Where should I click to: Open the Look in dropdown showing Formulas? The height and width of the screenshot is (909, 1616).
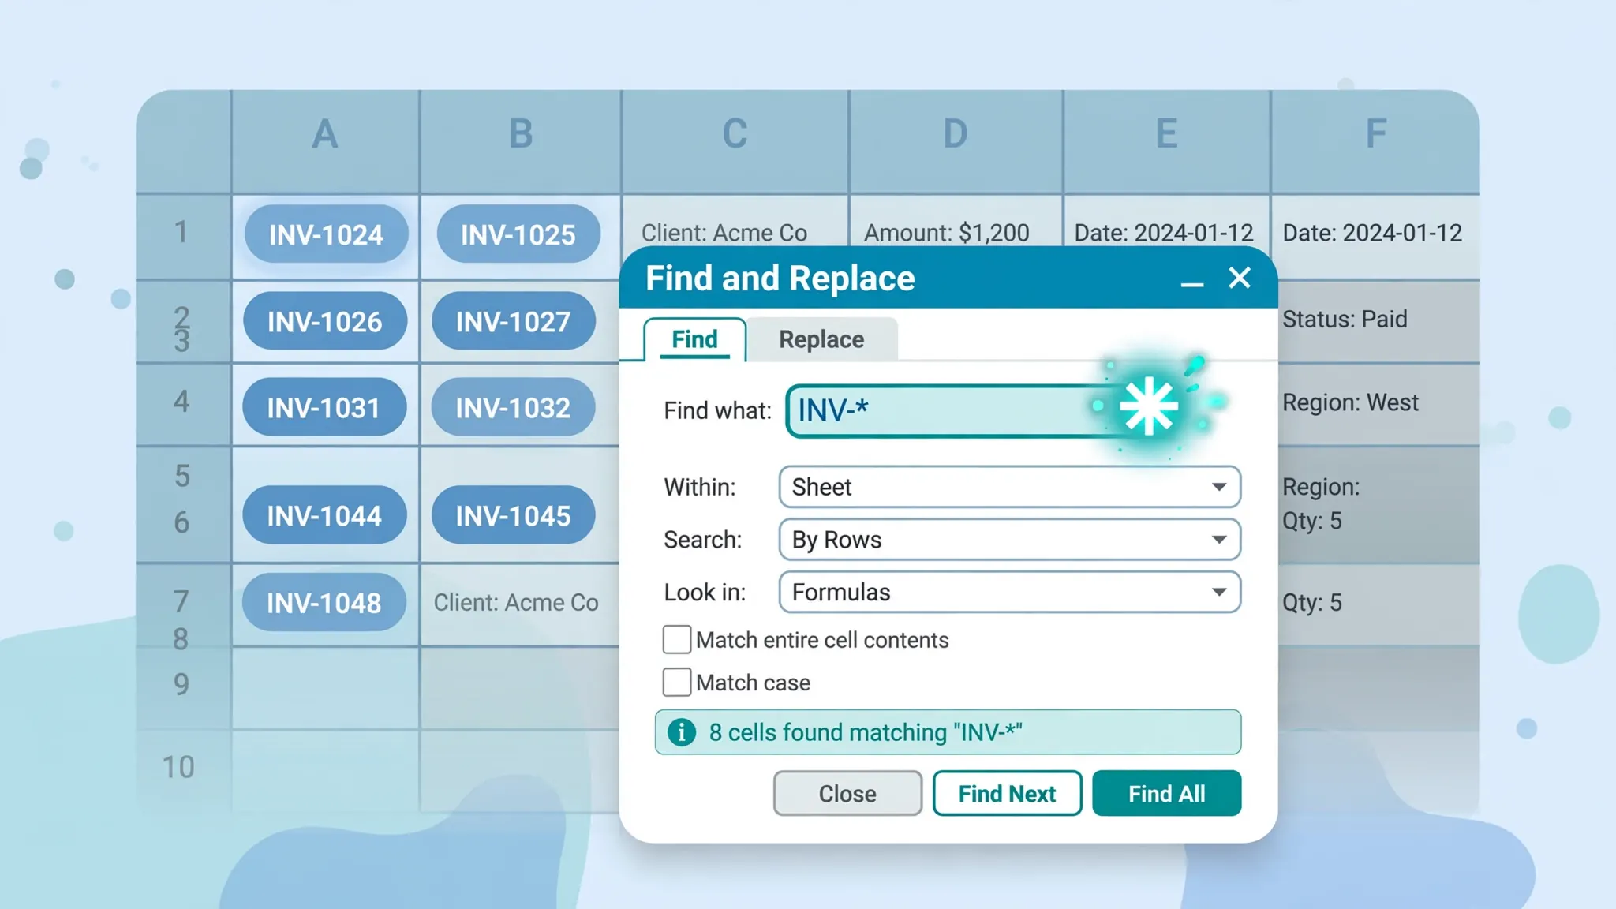1009,592
